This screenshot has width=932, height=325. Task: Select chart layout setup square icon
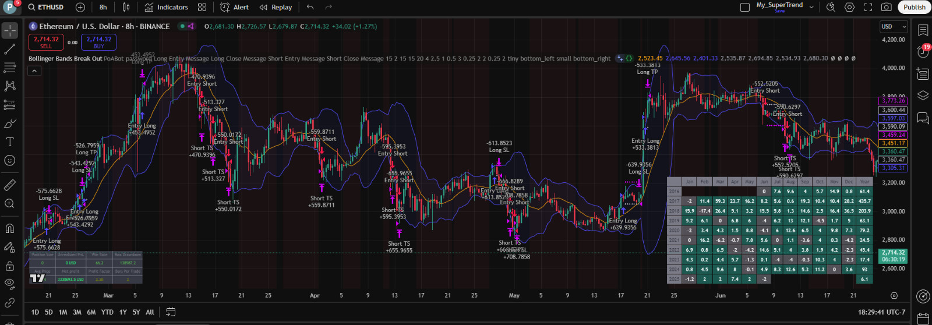(x=744, y=7)
